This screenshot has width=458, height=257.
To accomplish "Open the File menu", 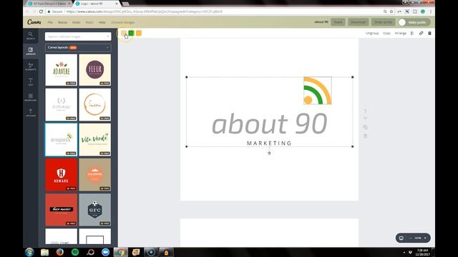I will coord(50,22).
